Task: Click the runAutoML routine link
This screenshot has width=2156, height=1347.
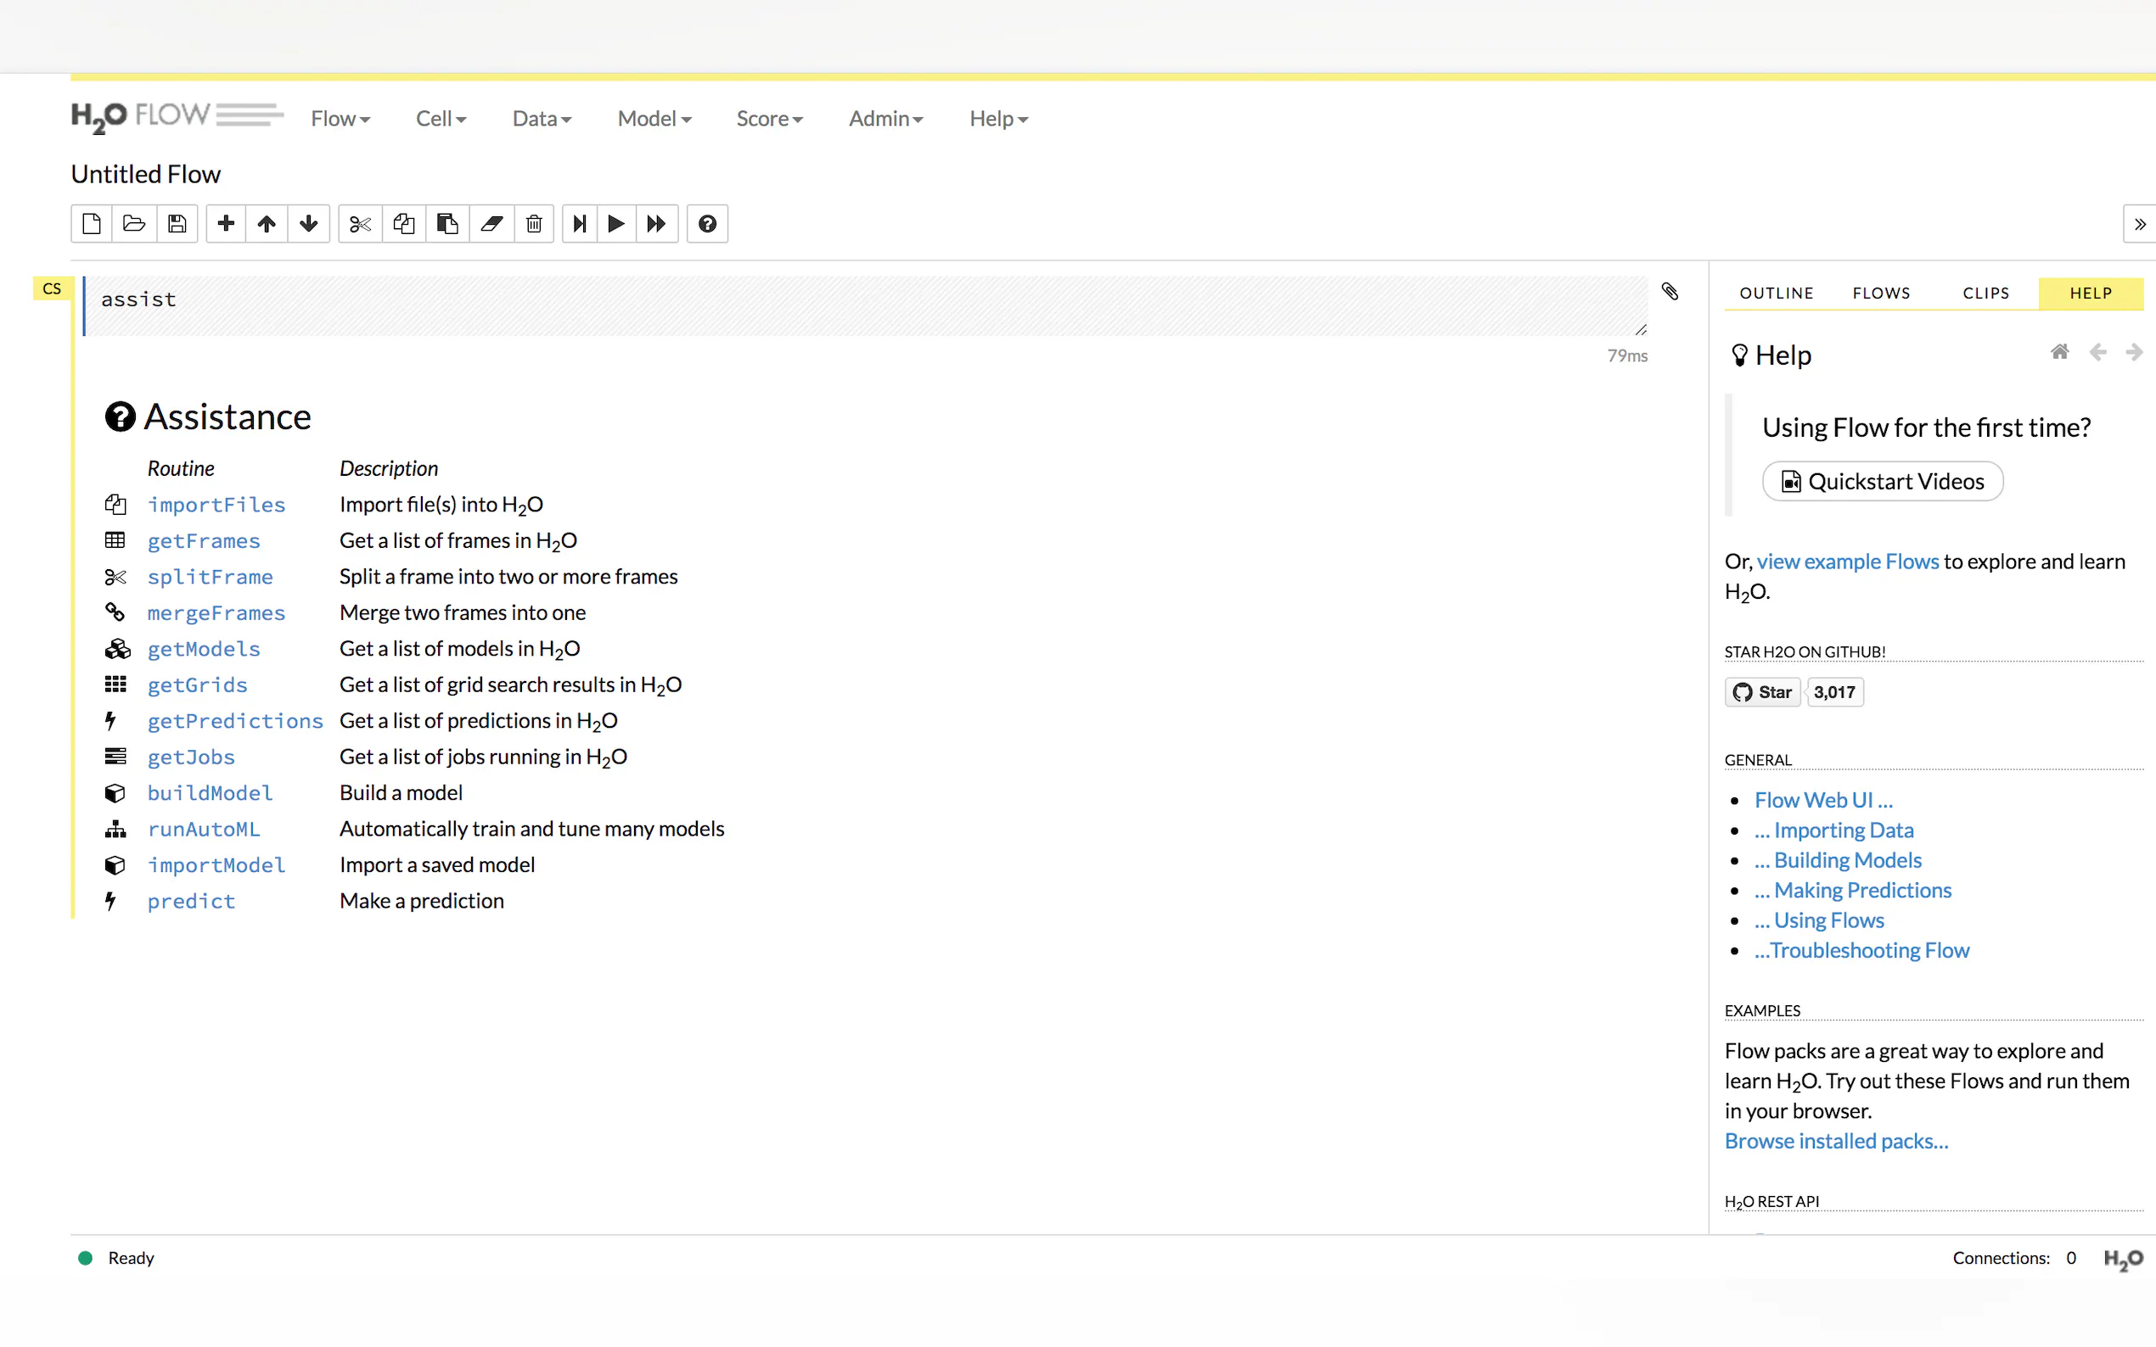Action: 203,830
